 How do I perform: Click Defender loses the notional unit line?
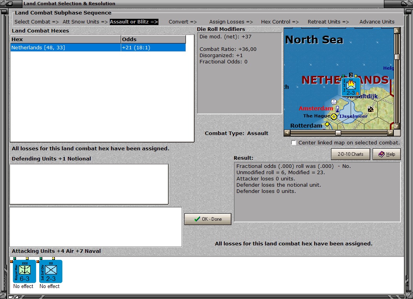click(279, 185)
